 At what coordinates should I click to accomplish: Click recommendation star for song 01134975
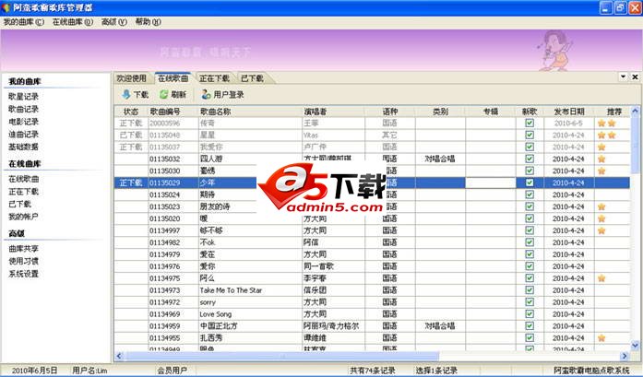click(601, 278)
